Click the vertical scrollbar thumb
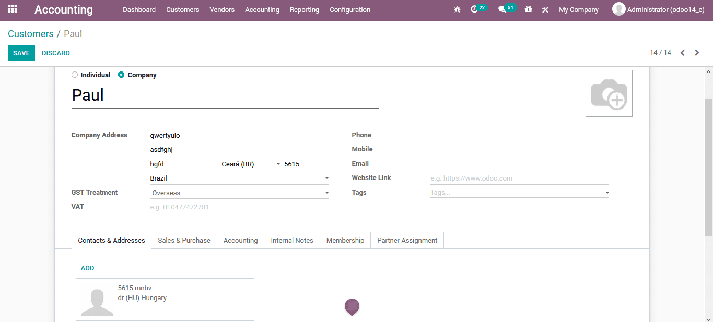The width and height of the screenshot is (713, 322). [709, 167]
